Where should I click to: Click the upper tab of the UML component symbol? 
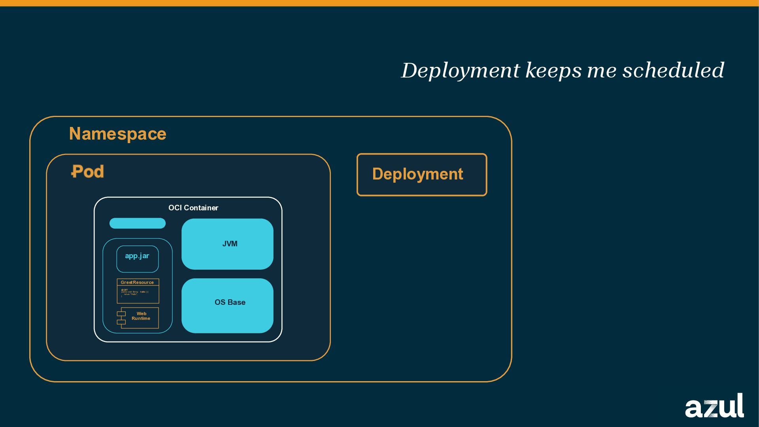(121, 314)
